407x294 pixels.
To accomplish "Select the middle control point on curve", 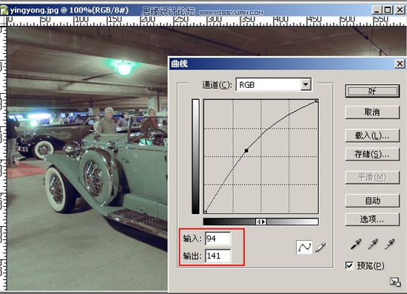I will pyautogui.click(x=246, y=150).
